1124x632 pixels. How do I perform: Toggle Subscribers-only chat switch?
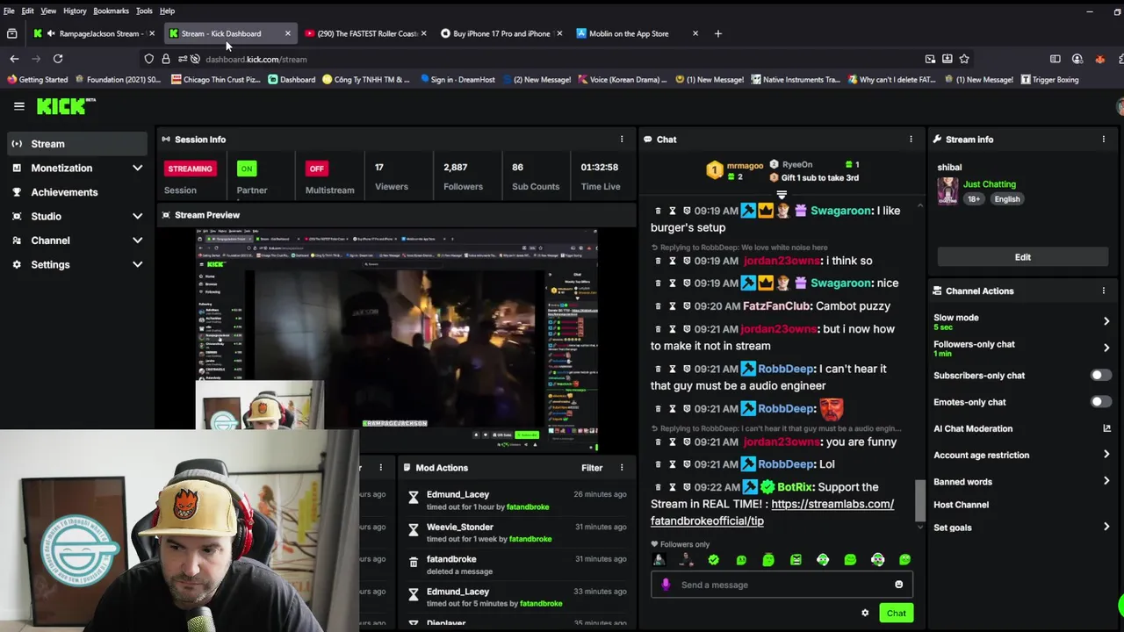pos(1100,376)
